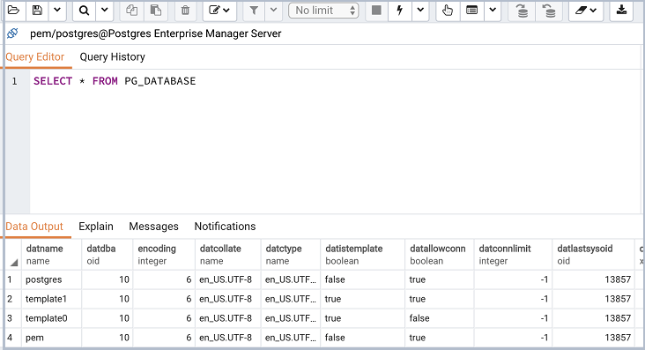Click the encoding column header
Screen dimensions: 645x350
(x=164, y=255)
